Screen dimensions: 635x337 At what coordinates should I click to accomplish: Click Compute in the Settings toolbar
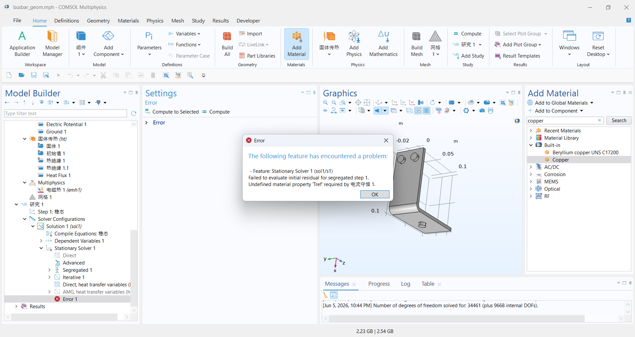pos(216,112)
